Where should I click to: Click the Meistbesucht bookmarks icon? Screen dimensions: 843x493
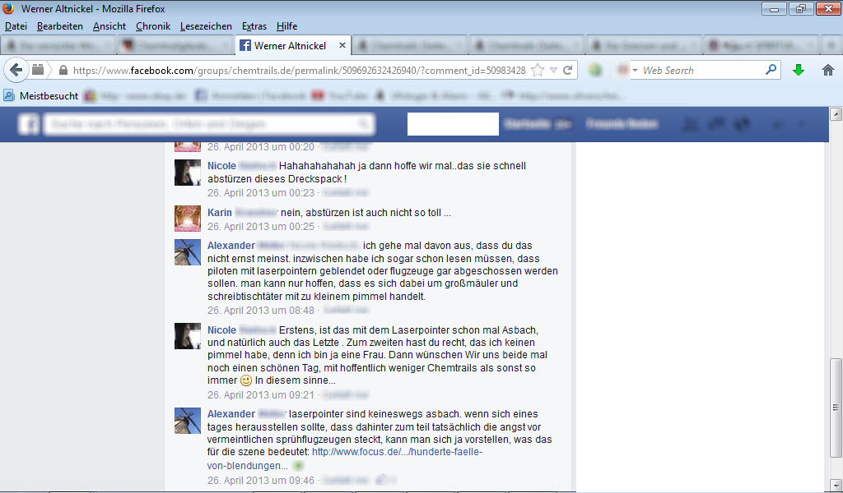coord(9,96)
